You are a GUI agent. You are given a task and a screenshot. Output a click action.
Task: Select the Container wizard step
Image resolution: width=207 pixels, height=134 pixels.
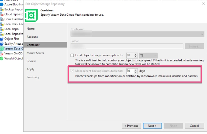click(x=45, y=45)
